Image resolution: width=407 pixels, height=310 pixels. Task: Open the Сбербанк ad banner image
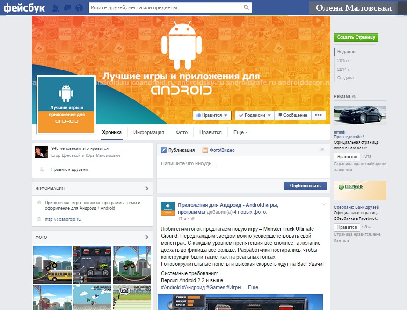click(x=360, y=190)
